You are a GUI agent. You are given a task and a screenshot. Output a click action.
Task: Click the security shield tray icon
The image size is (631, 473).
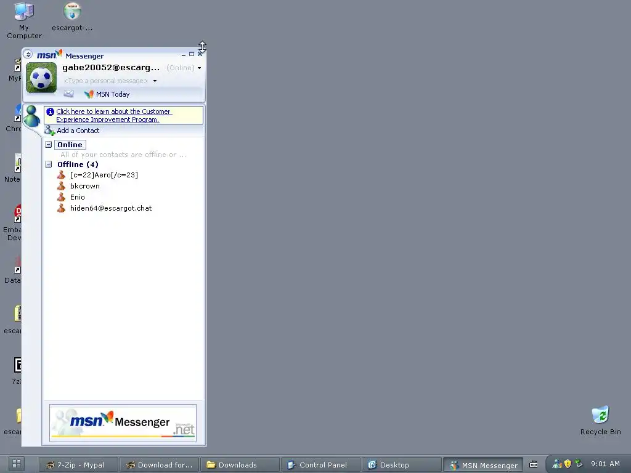[x=568, y=464]
